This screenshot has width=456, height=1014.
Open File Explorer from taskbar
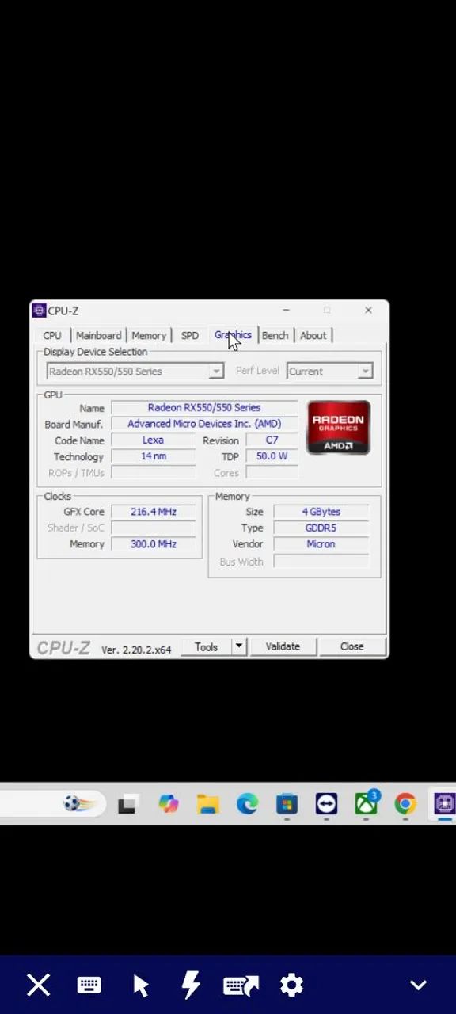click(x=207, y=804)
